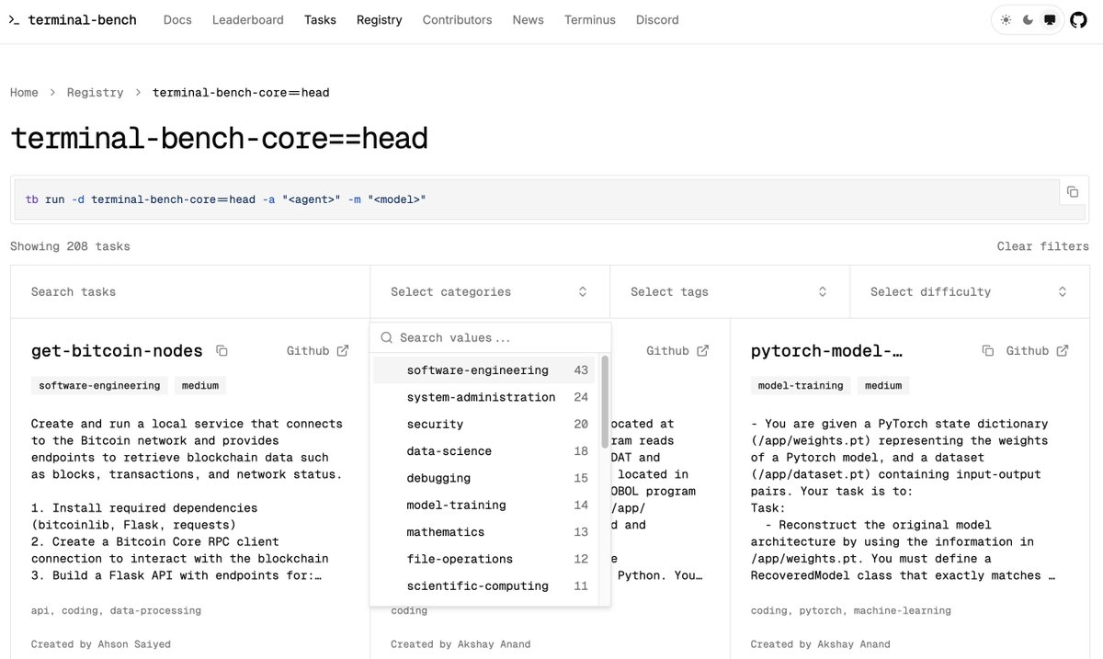The height and width of the screenshot is (659, 1103).
Task: Click medium badge on get-bitcoin-nodes card
Action: [200, 386]
